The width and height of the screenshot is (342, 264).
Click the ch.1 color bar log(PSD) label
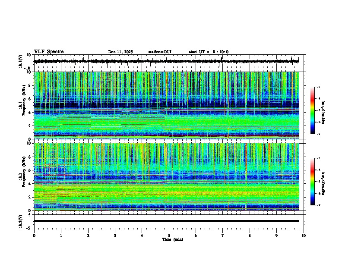(x=323, y=113)
